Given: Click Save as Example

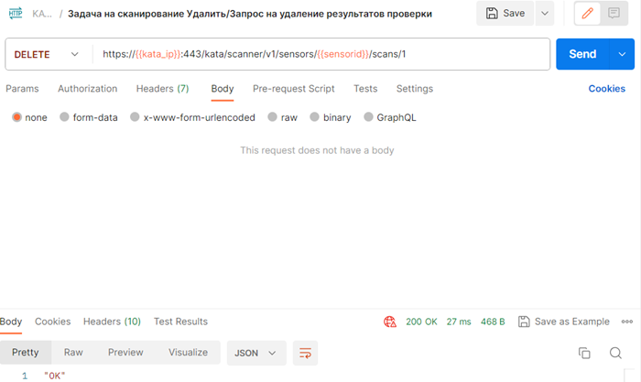Looking at the screenshot, I should [563, 322].
